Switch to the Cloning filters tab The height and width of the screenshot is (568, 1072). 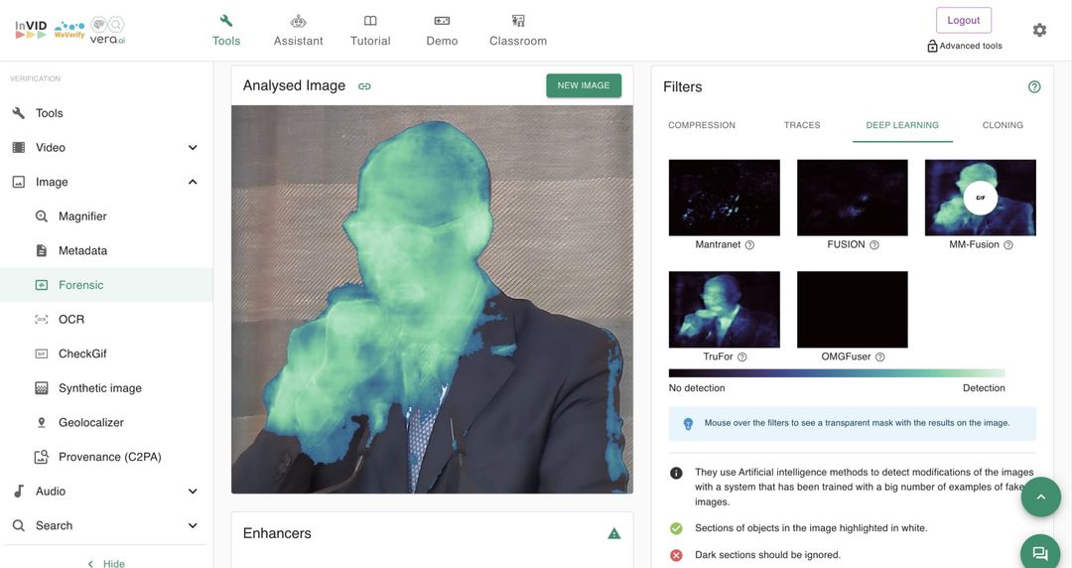click(1003, 125)
